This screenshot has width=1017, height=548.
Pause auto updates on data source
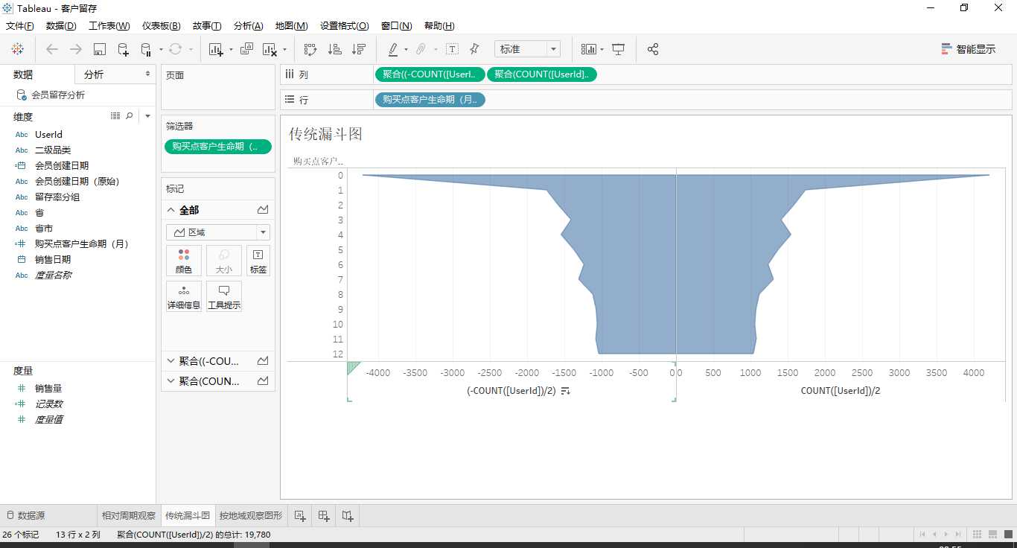pyautogui.click(x=146, y=49)
